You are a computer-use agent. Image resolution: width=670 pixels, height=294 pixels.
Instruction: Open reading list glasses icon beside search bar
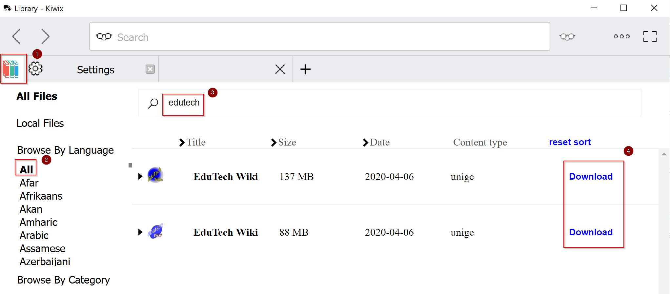click(567, 37)
